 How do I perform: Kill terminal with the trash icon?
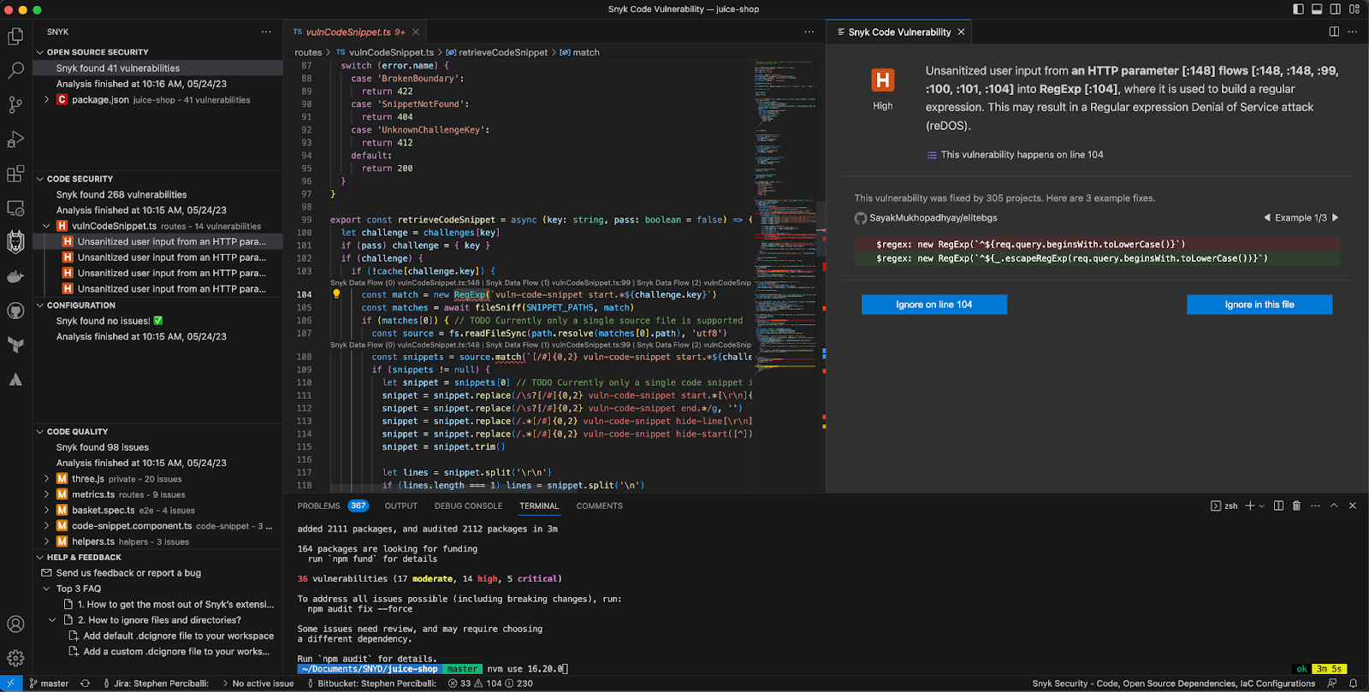pos(1296,506)
